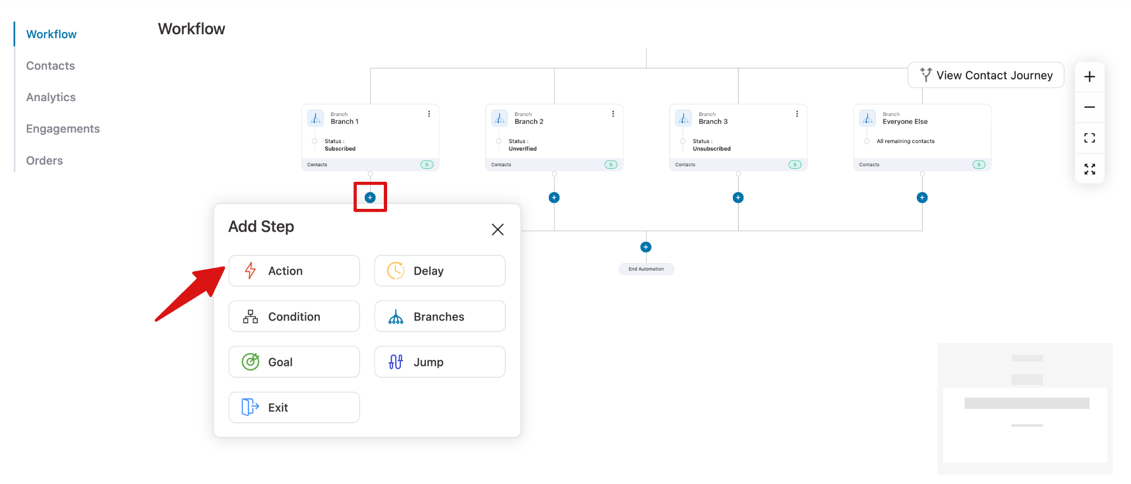Select the End Automation node
Viewport: 1131px width, 484px height.
pos(646,269)
